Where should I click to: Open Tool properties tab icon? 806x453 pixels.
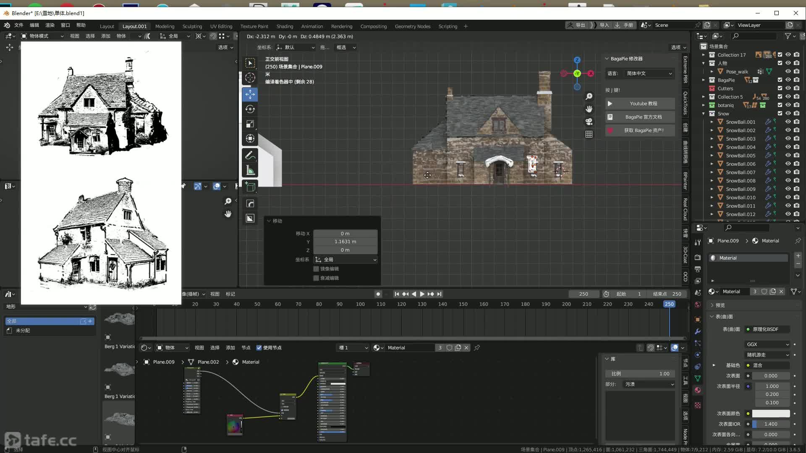click(698, 242)
